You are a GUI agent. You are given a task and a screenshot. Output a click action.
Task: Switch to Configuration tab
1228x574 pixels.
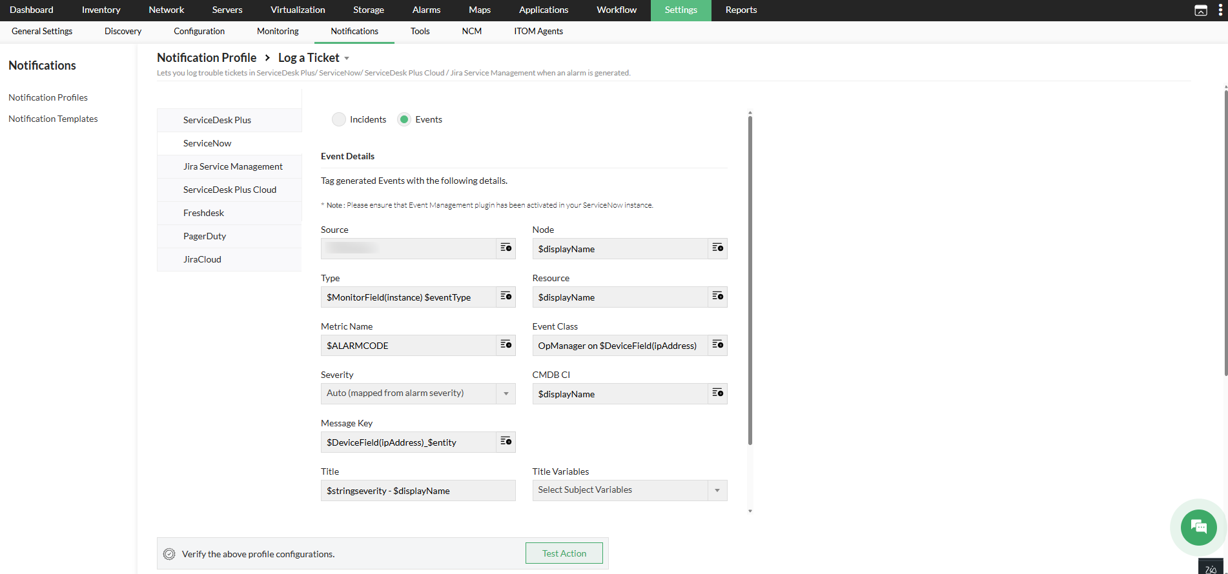tap(199, 32)
